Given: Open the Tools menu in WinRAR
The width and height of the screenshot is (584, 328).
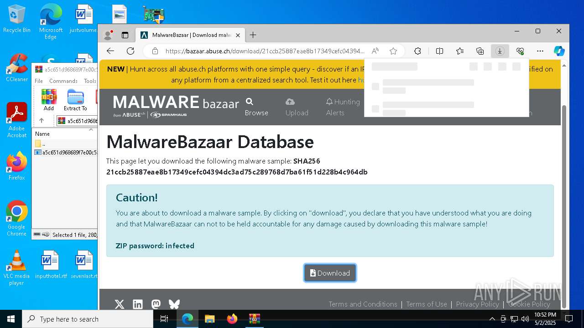Looking at the screenshot, I should click(90, 81).
